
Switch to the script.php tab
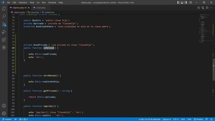tap(41, 8)
